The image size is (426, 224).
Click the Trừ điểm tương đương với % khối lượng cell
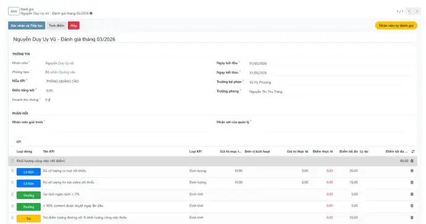(x=85, y=217)
